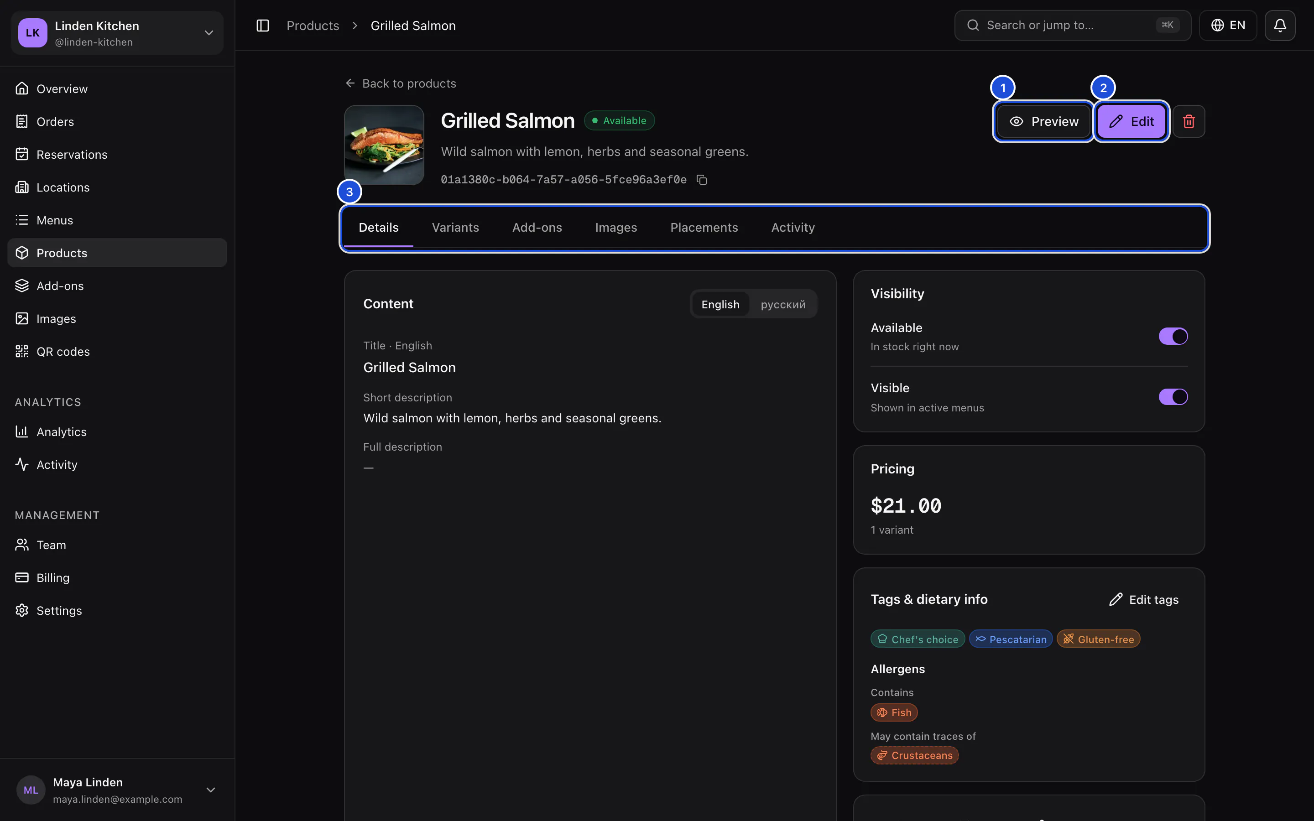1314x821 pixels.
Task: Click the Gluten-free tag
Action: pyautogui.click(x=1098, y=639)
